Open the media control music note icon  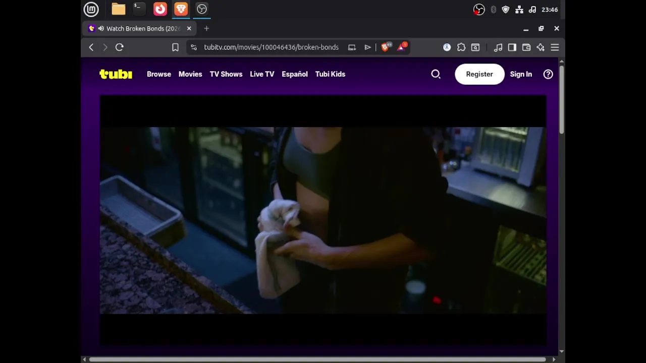click(498, 47)
